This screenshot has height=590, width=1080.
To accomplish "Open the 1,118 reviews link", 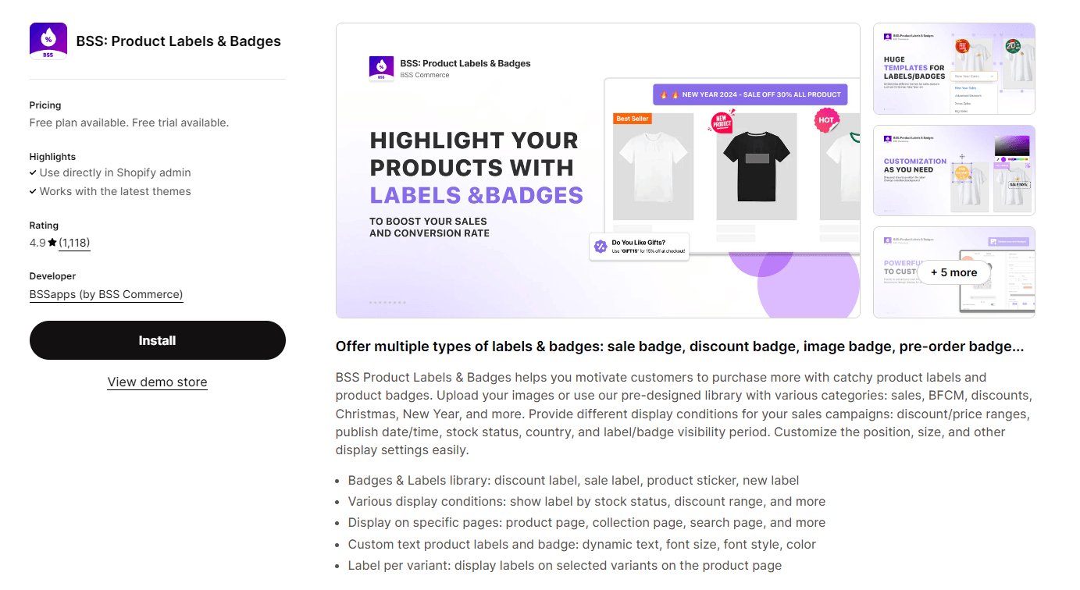I will coord(74,243).
